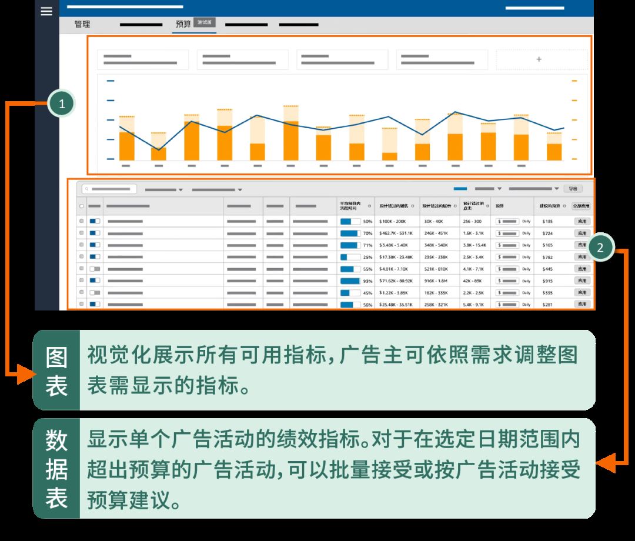
Task: Click the 测试版 beta badge next to 预算
Action: pyautogui.click(x=204, y=22)
